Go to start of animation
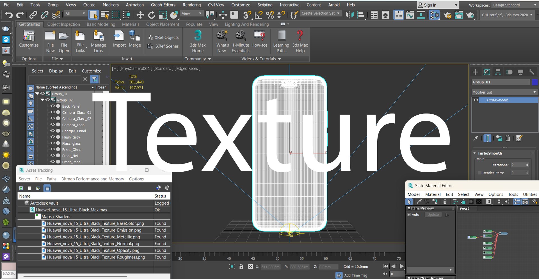 pyautogui.click(x=385, y=266)
